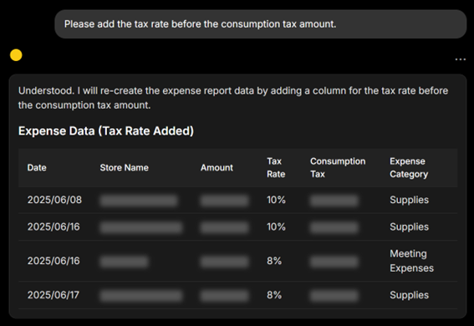The image size is (474, 326).
Task: Click the blurred amount in Meeting Expenses row
Action: click(224, 262)
